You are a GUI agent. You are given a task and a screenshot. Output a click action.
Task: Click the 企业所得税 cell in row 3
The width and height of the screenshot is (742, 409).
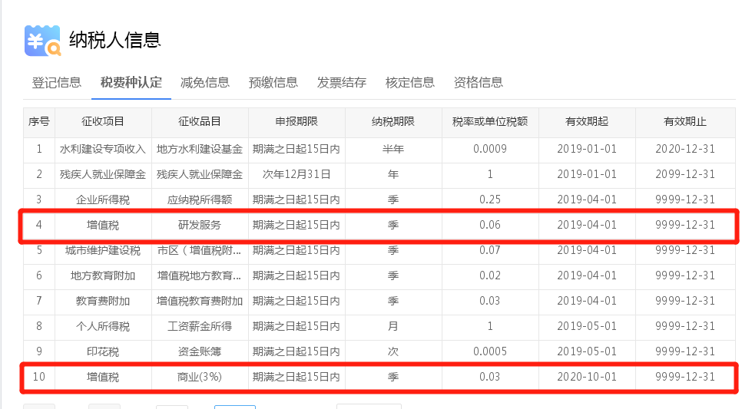pos(103,200)
